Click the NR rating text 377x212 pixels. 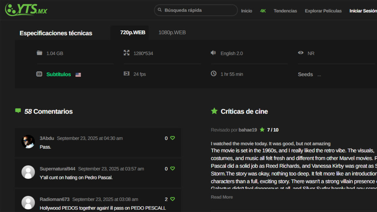click(x=311, y=53)
